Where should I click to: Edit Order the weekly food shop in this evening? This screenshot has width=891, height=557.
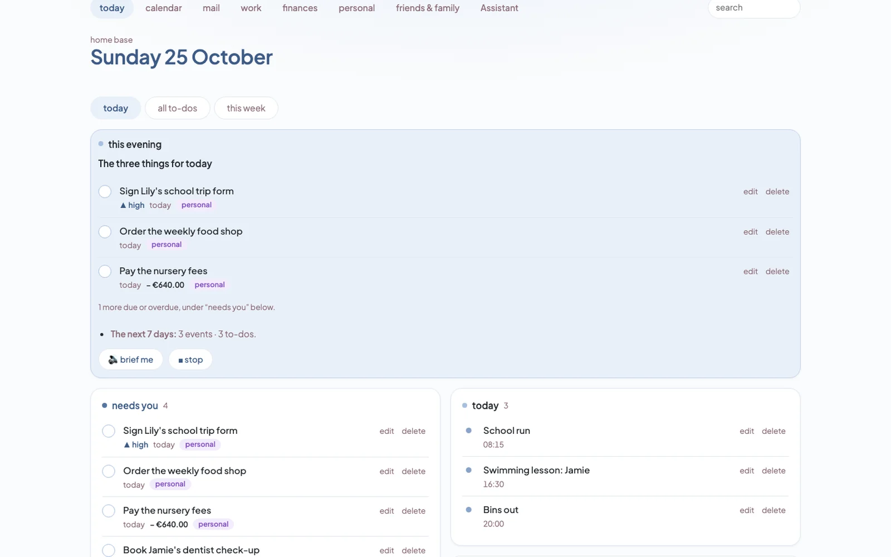(750, 232)
